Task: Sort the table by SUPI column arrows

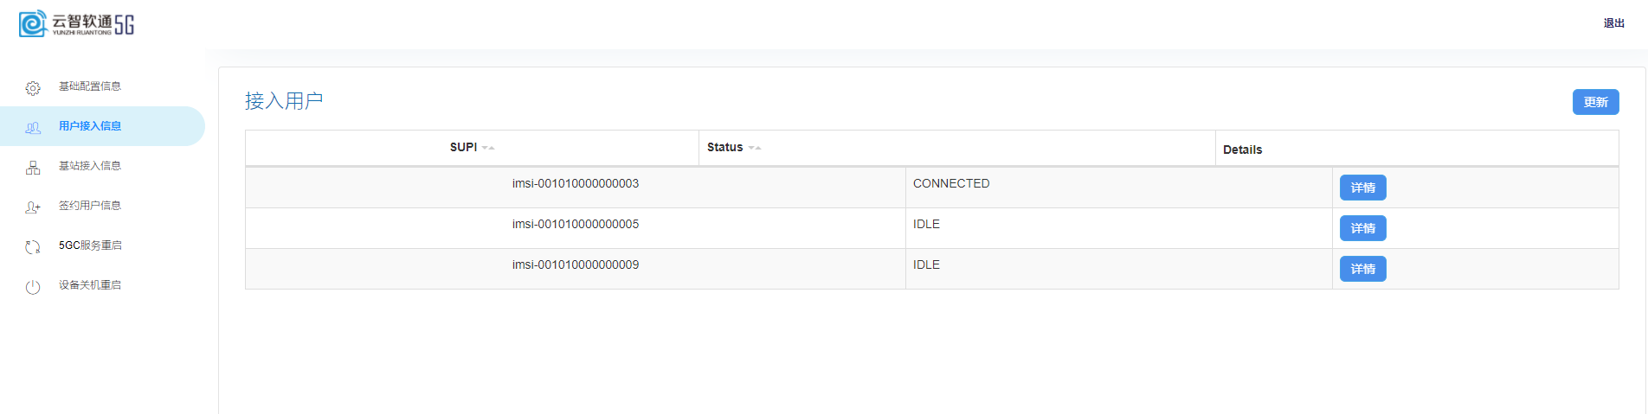Action: click(488, 148)
